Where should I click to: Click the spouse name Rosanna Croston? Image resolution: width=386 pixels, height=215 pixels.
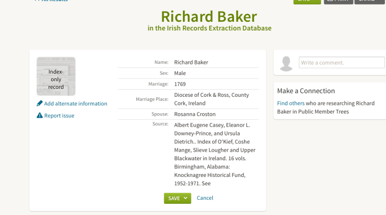[x=195, y=114]
